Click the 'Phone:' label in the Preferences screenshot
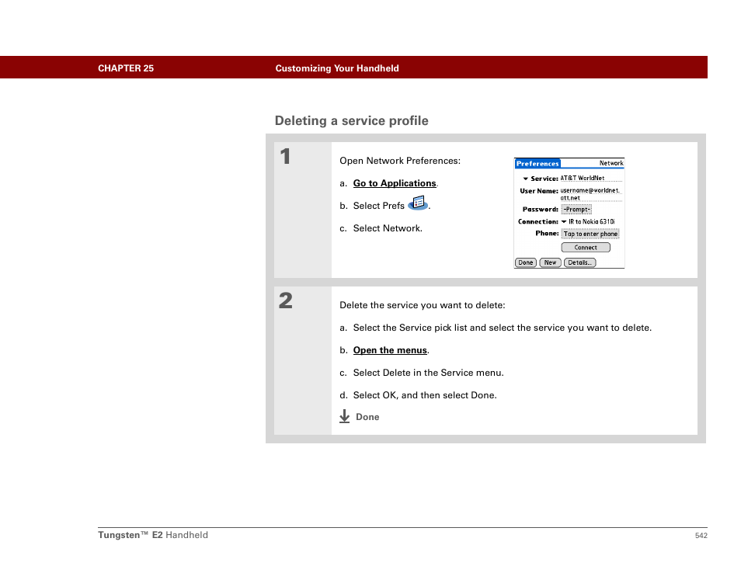This screenshot has height=573, width=741. [x=547, y=234]
